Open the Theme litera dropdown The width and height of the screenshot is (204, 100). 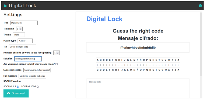19,35
